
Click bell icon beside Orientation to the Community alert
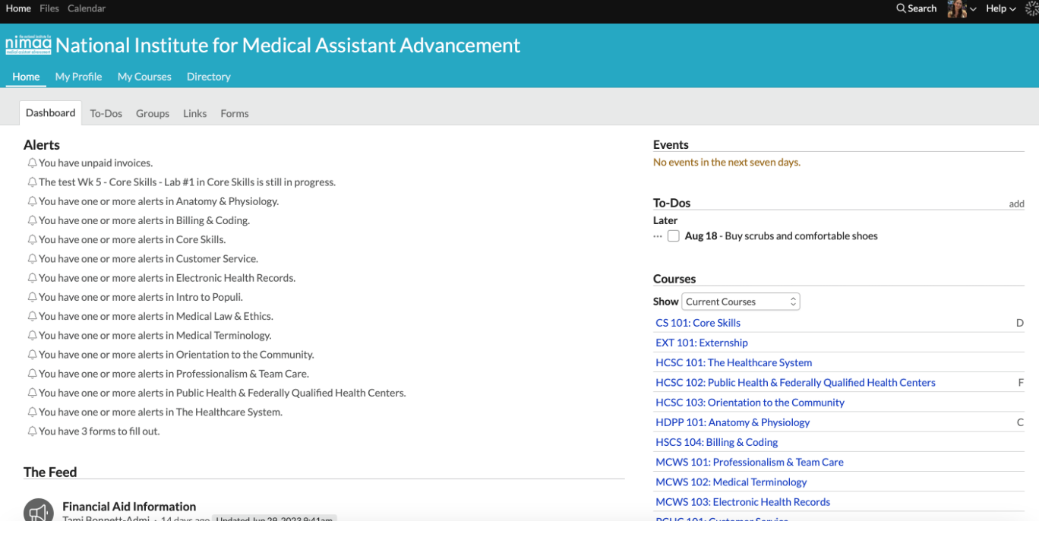pyautogui.click(x=32, y=355)
